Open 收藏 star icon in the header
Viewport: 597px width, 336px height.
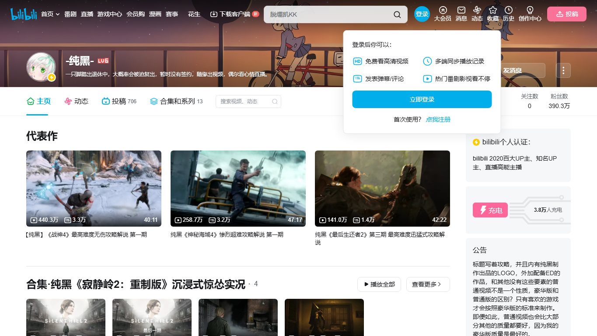click(x=493, y=14)
